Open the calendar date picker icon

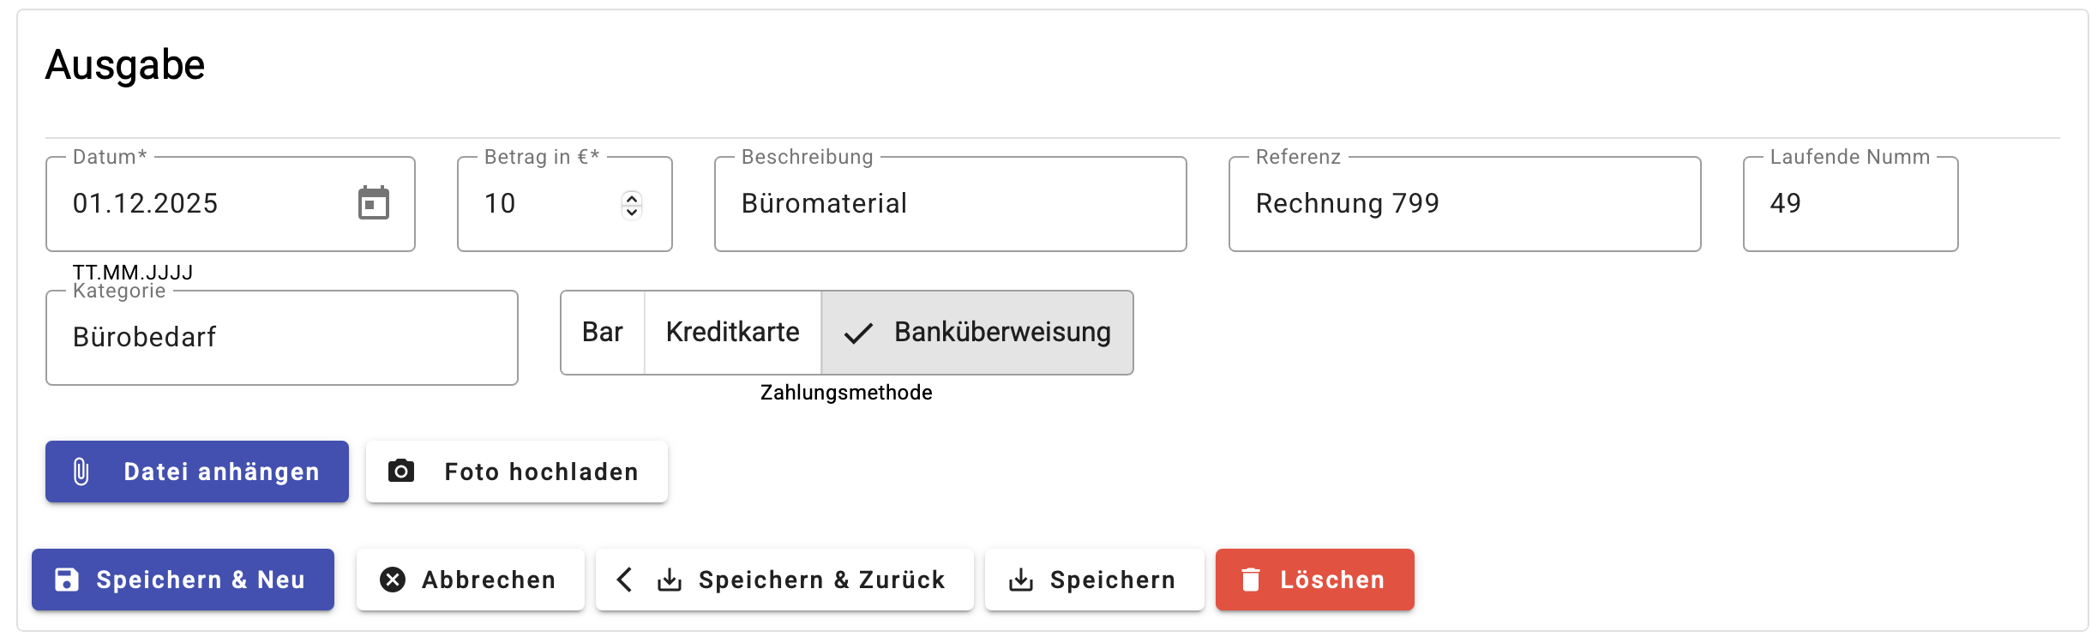point(373,203)
